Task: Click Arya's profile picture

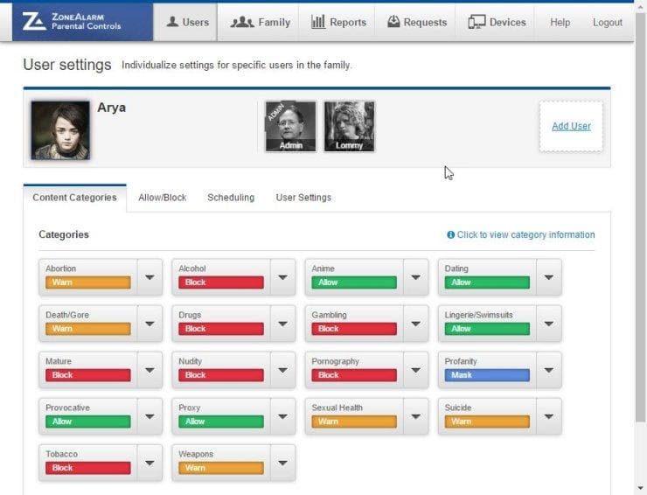Action: coord(60,130)
